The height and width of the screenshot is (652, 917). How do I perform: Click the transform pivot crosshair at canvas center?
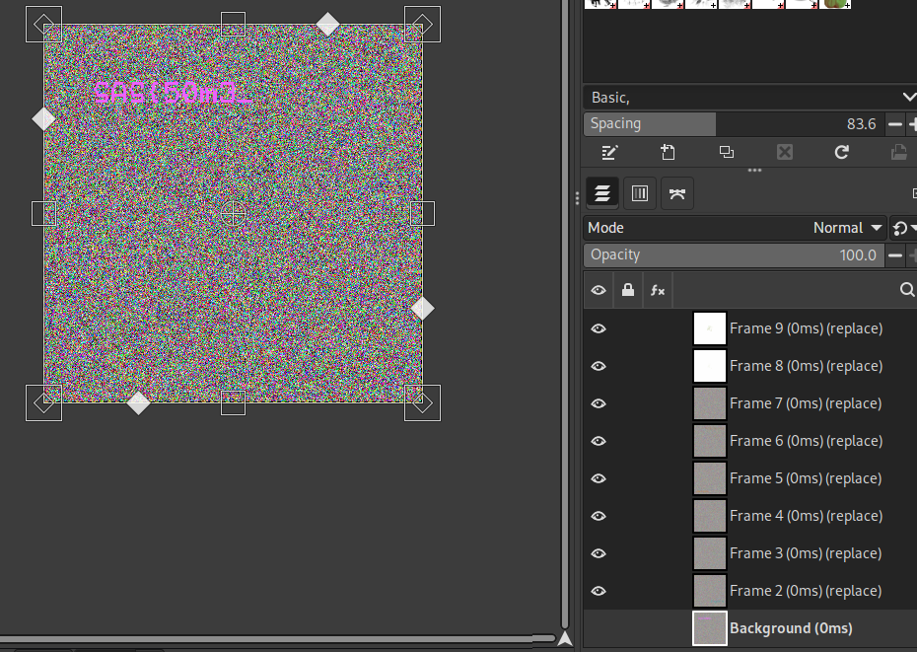coord(233,214)
